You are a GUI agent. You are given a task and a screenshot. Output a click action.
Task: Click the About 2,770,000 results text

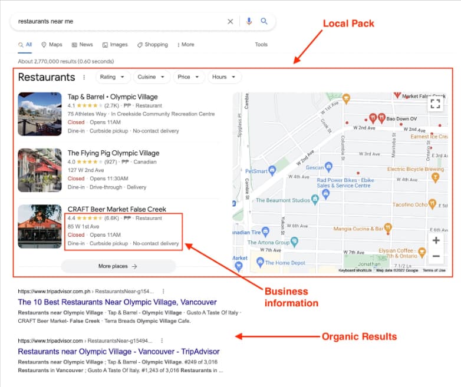tap(66, 61)
